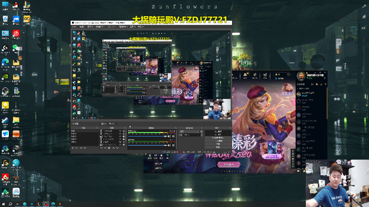Open third menu in OBS menu bar
Viewport: 369px width, 207px height.
click(x=90, y=27)
